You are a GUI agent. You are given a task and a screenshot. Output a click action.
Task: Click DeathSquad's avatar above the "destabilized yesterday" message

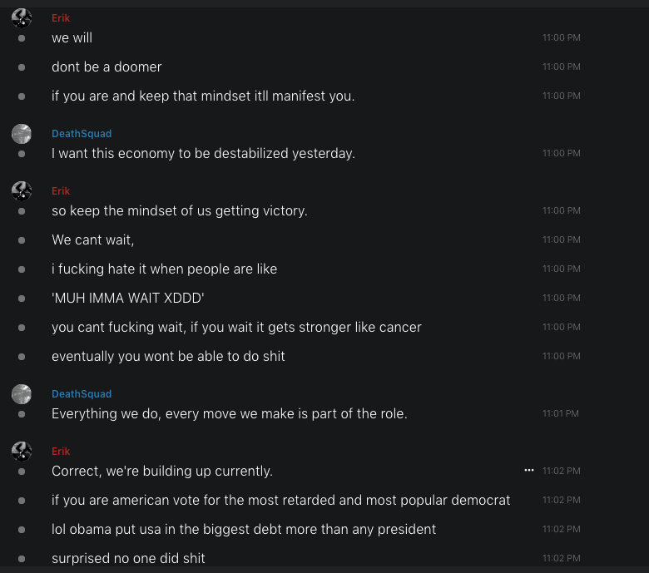coord(22,134)
